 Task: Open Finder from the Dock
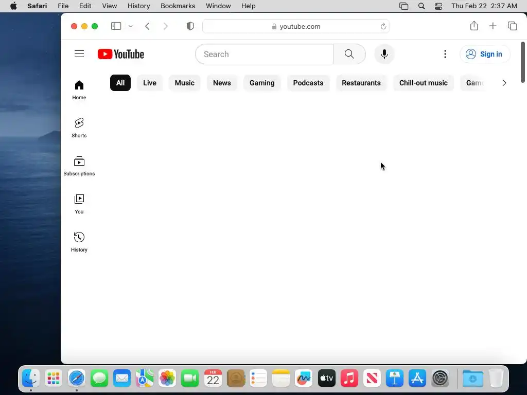click(31, 378)
